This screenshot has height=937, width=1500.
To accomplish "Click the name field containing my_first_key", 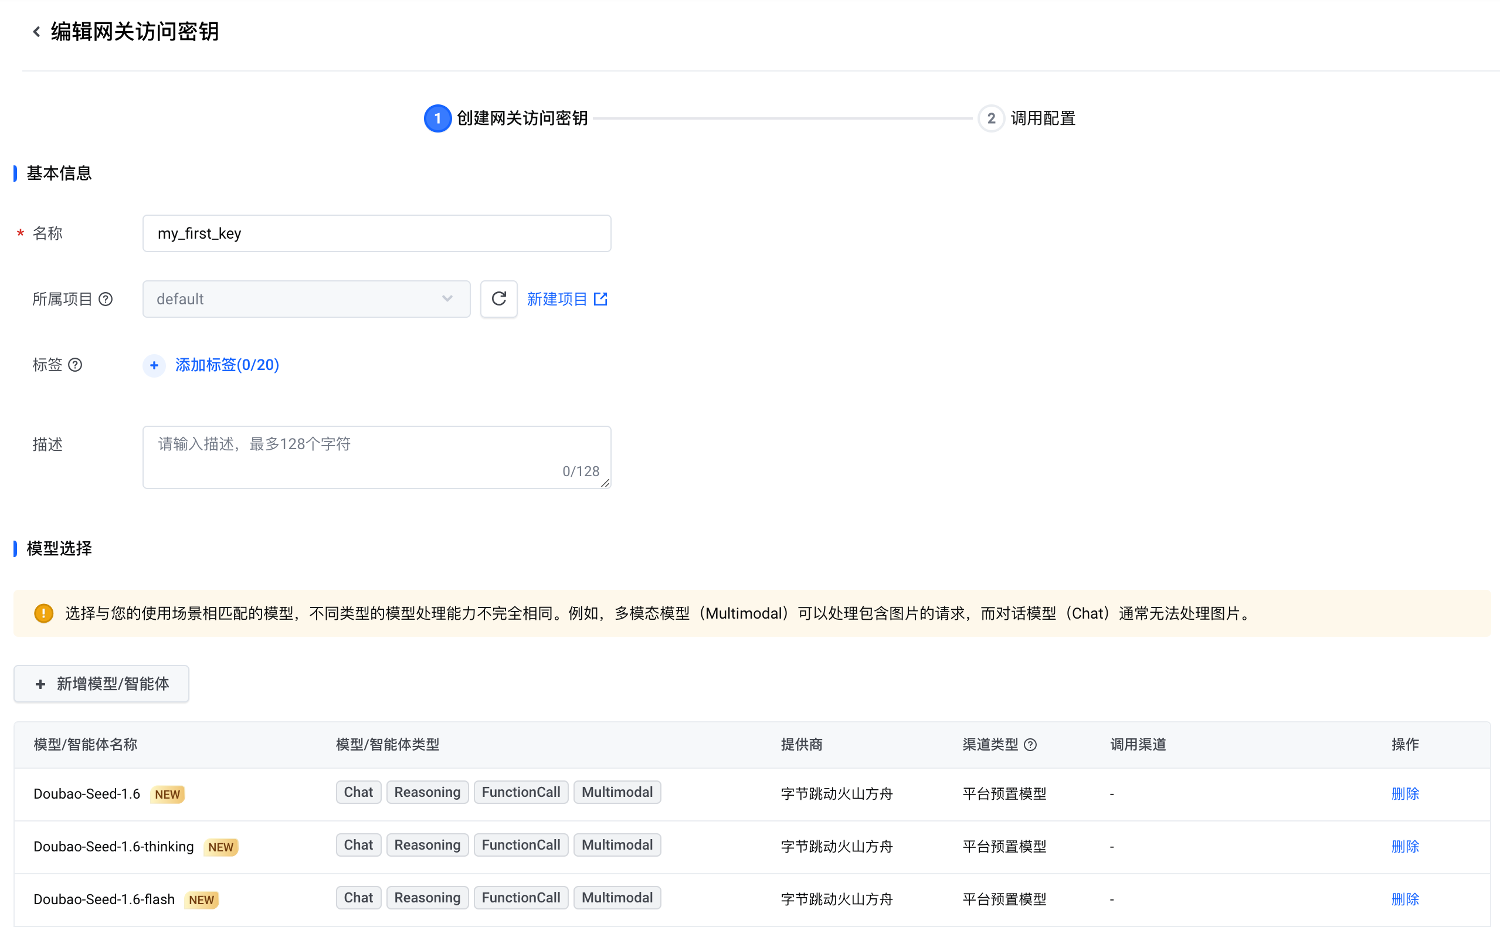I will pos(376,233).
